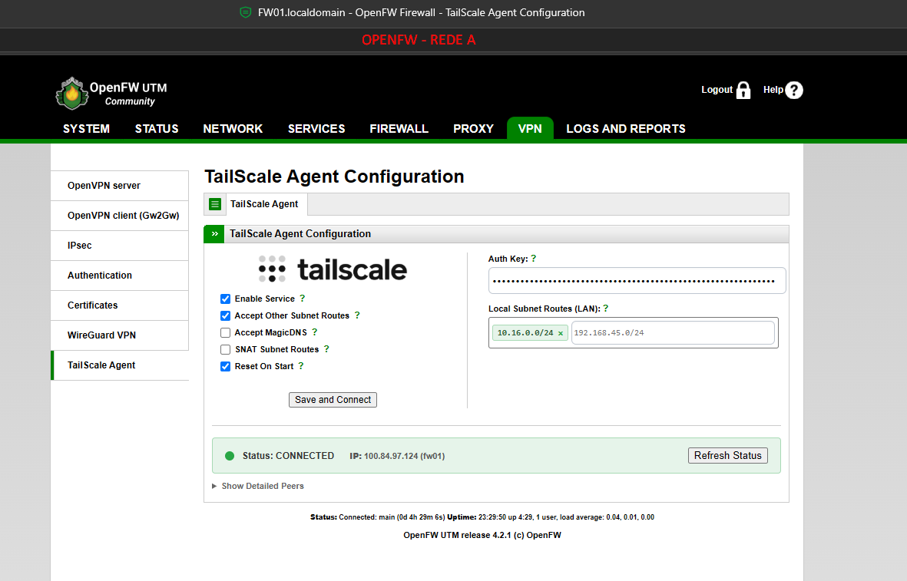Click the Refresh Status button
The width and height of the screenshot is (907, 581).
point(728,456)
